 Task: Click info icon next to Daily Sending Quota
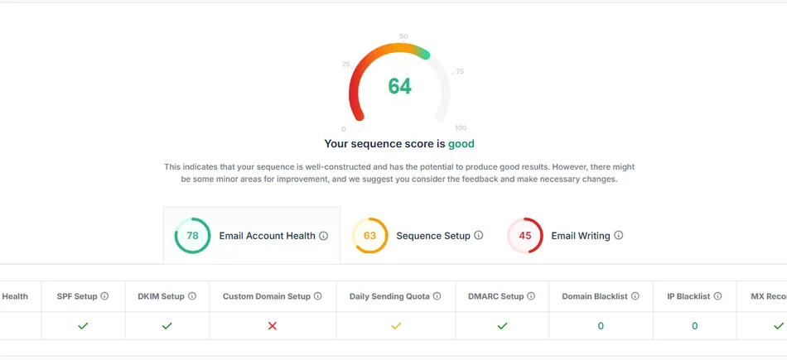click(437, 296)
